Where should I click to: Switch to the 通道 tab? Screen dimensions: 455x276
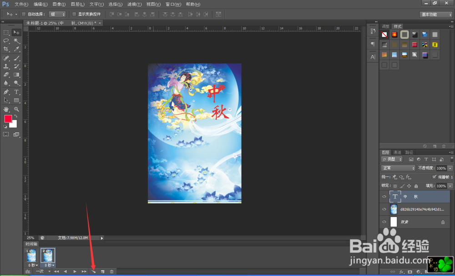[x=397, y=152]
